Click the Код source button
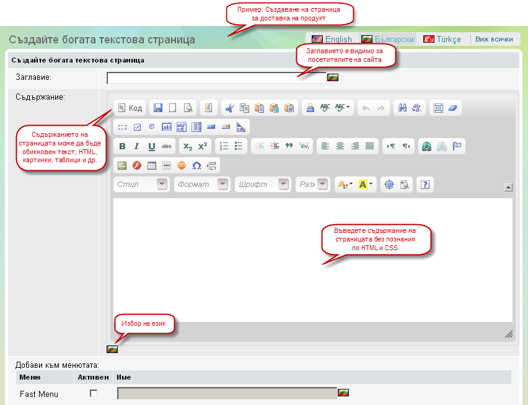 coord(130,108)
